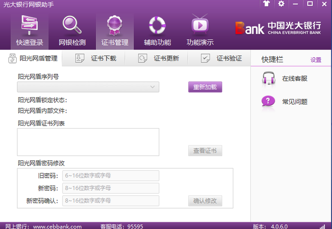Image resolution: width=332 pixels, height=229 pixels.
Task: Click the download icon beside 证书下载
Action: (80, 58)
